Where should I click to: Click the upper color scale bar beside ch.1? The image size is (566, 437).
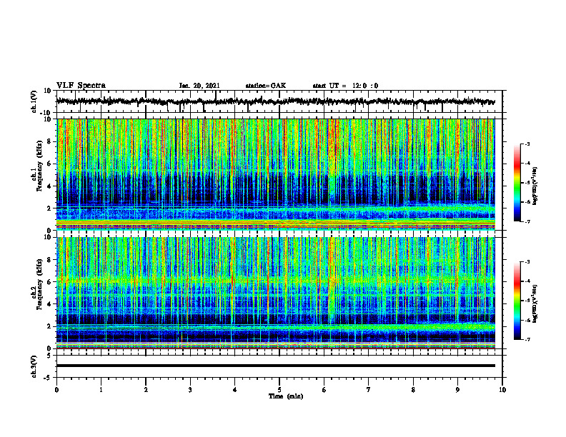point(517,183)
